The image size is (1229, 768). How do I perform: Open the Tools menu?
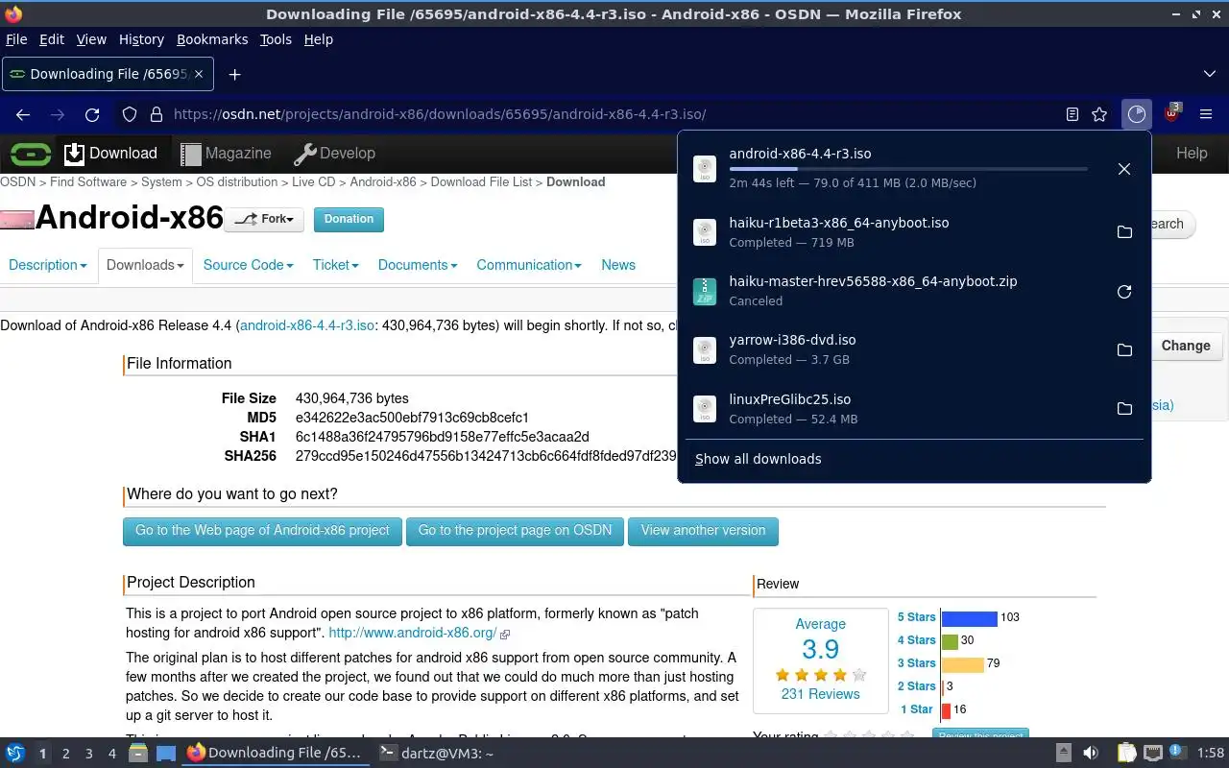276,39
